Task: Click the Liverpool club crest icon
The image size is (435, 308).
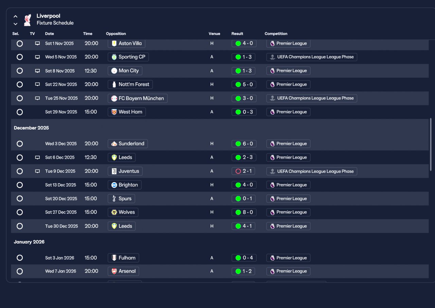Action: click(x=28, y=20)
